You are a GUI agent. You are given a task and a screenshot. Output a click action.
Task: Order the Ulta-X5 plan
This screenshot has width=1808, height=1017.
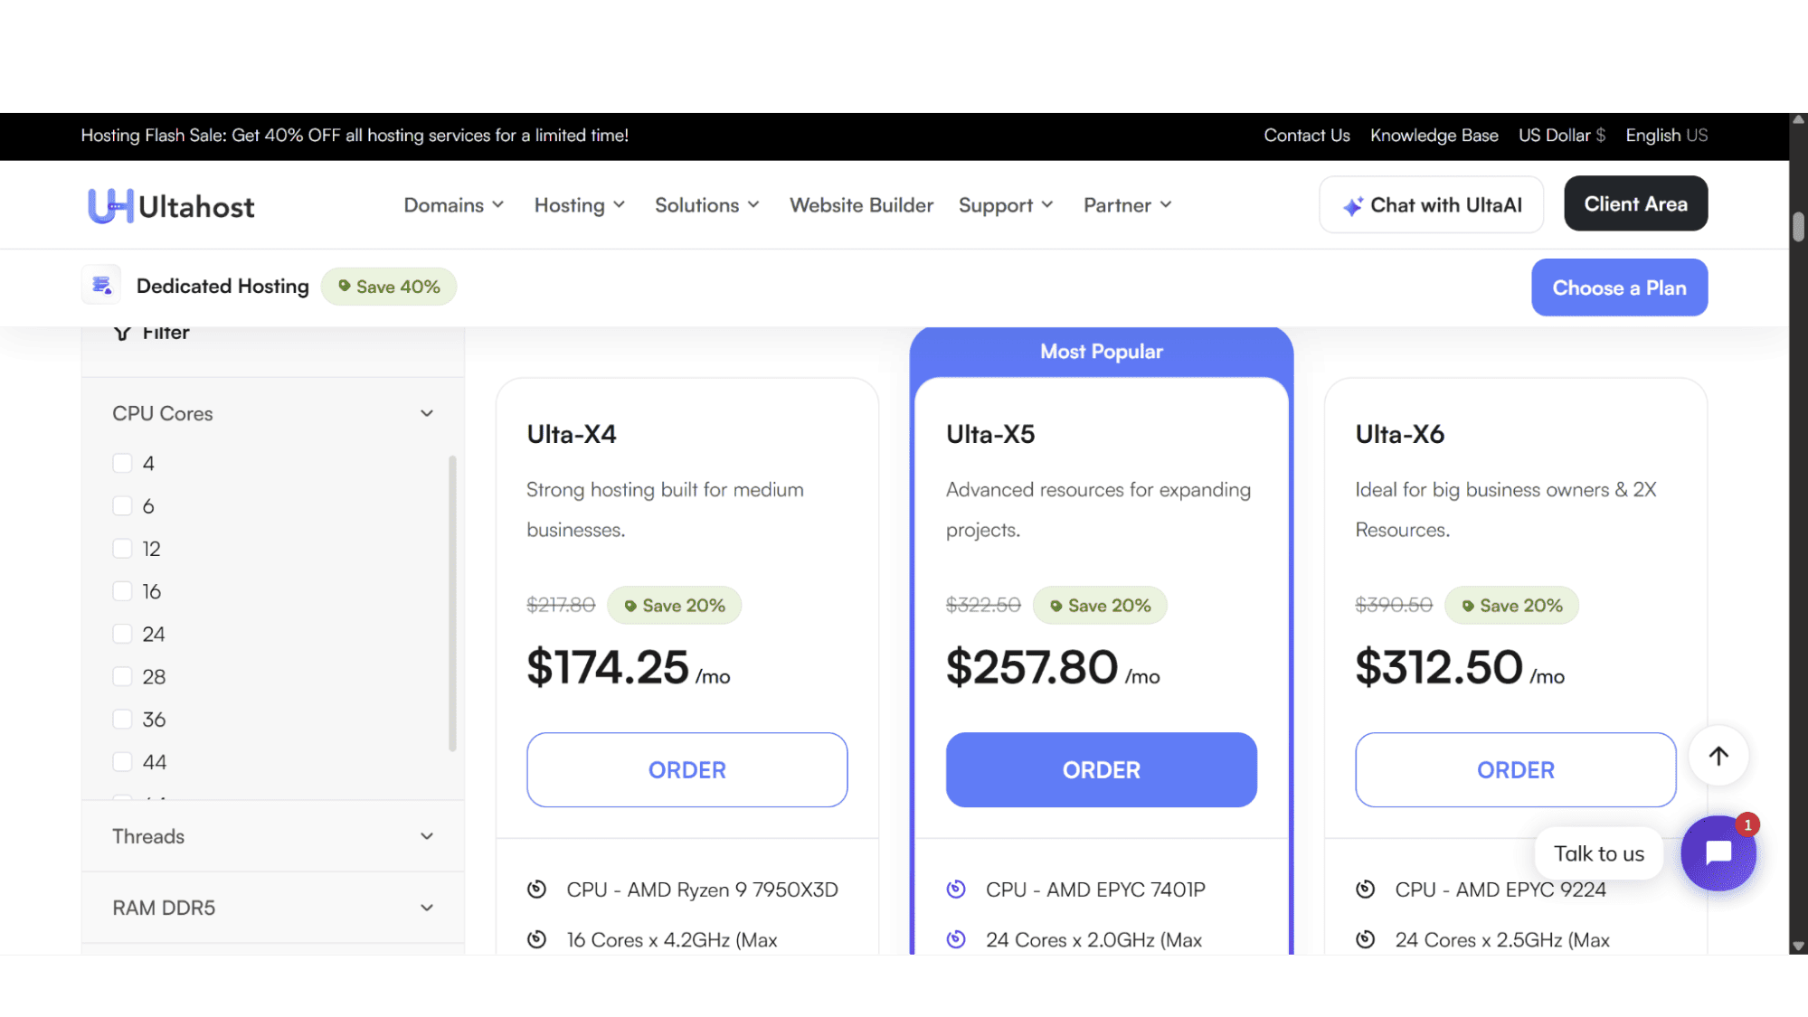click(1101, 769)
